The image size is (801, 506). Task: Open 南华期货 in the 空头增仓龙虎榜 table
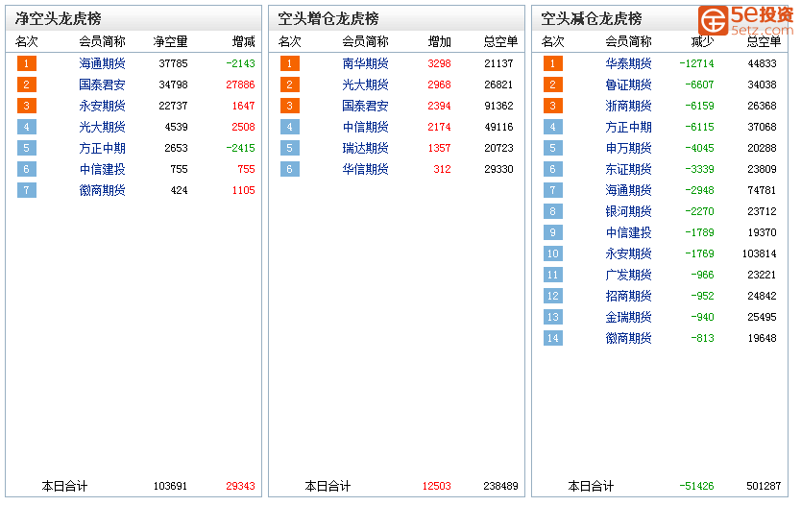pos(365,63)
